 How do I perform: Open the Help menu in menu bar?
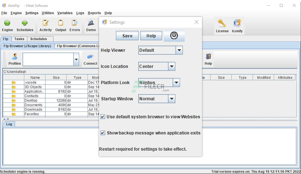[108, 13]
